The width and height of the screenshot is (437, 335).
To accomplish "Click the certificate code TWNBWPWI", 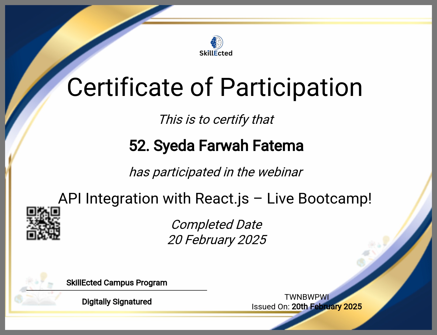I will (307, 297).
